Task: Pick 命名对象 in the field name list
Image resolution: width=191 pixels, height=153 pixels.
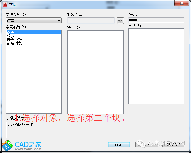Action: coord(14,43)
